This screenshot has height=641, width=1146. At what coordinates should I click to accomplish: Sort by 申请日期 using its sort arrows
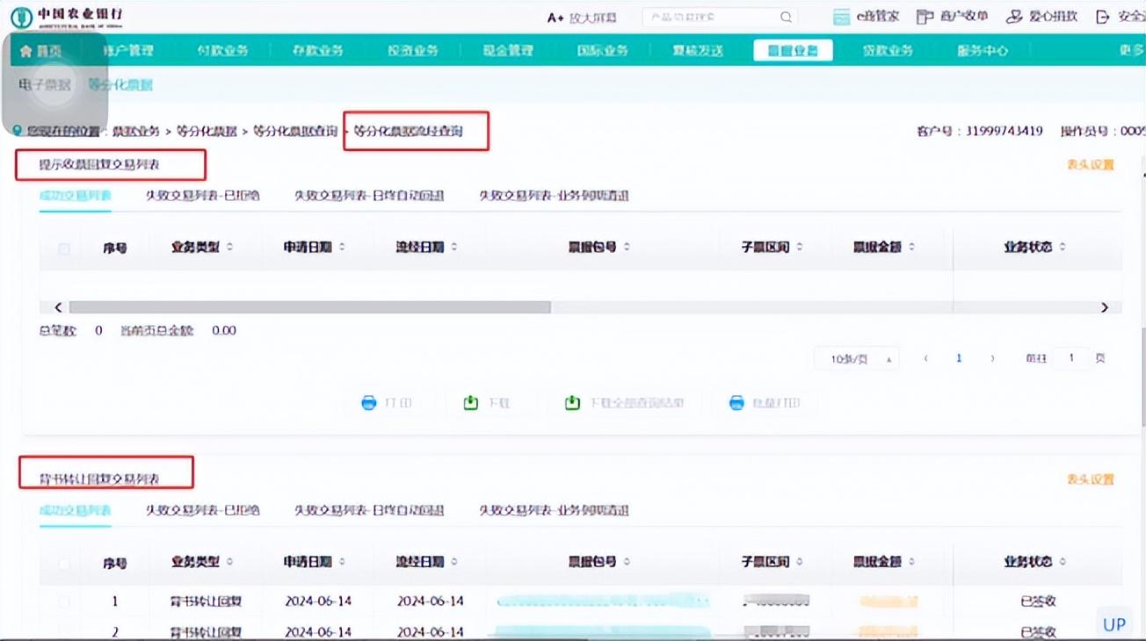[x=342, y=247]
